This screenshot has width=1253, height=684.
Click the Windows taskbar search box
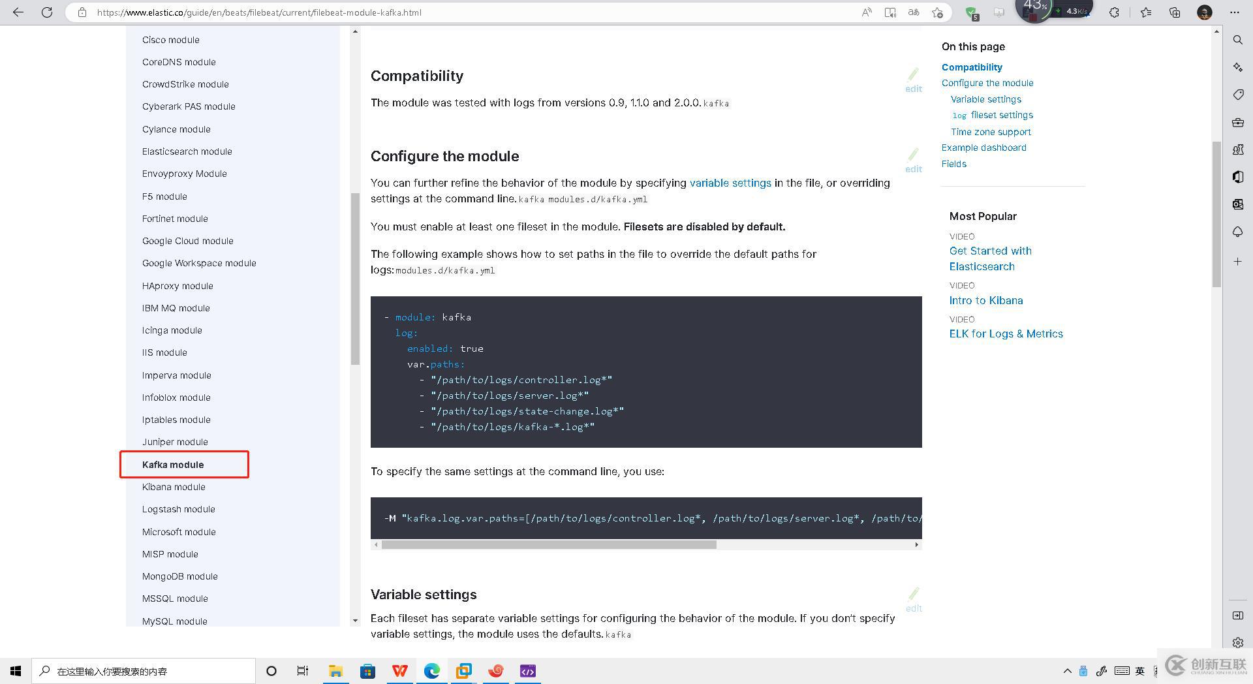point(144,671)
